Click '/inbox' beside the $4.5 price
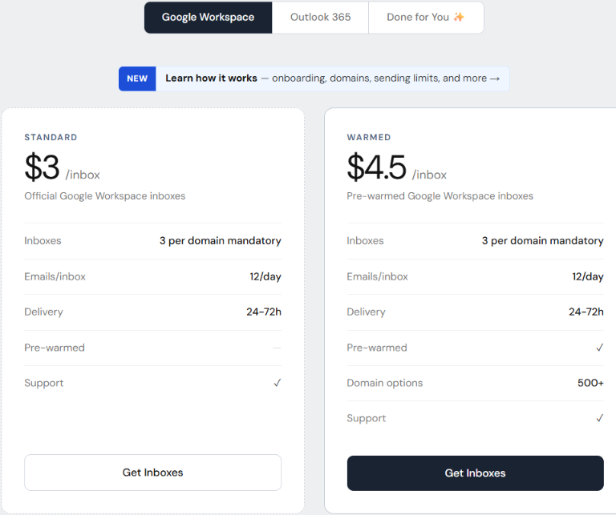 point(429,175)
